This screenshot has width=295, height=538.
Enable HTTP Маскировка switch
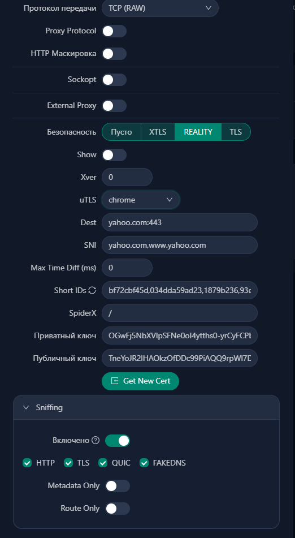114,54
